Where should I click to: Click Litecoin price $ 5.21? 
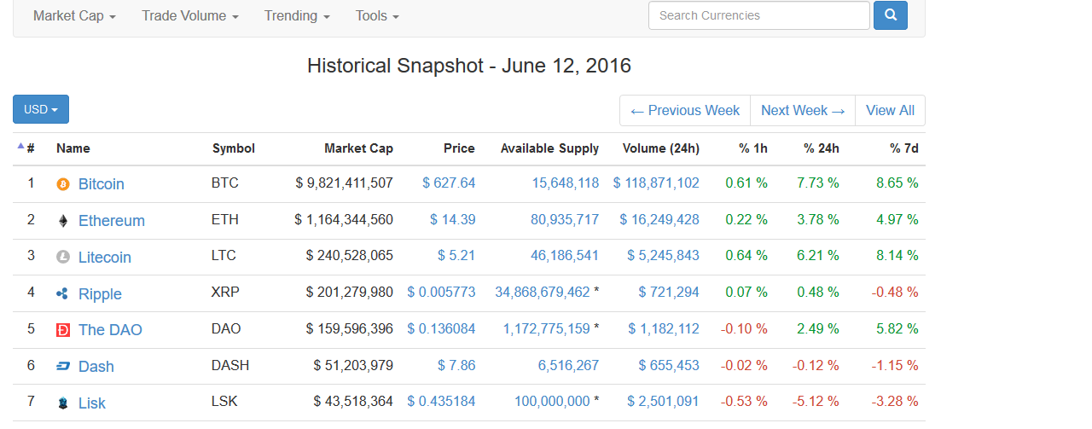456,255
